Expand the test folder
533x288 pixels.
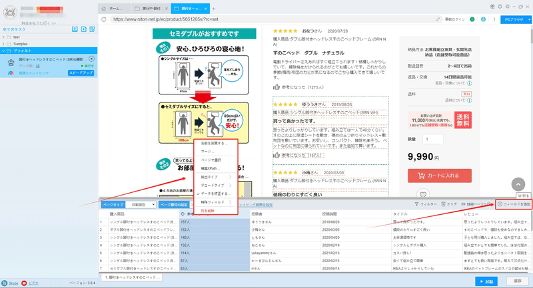click(3, 37)
